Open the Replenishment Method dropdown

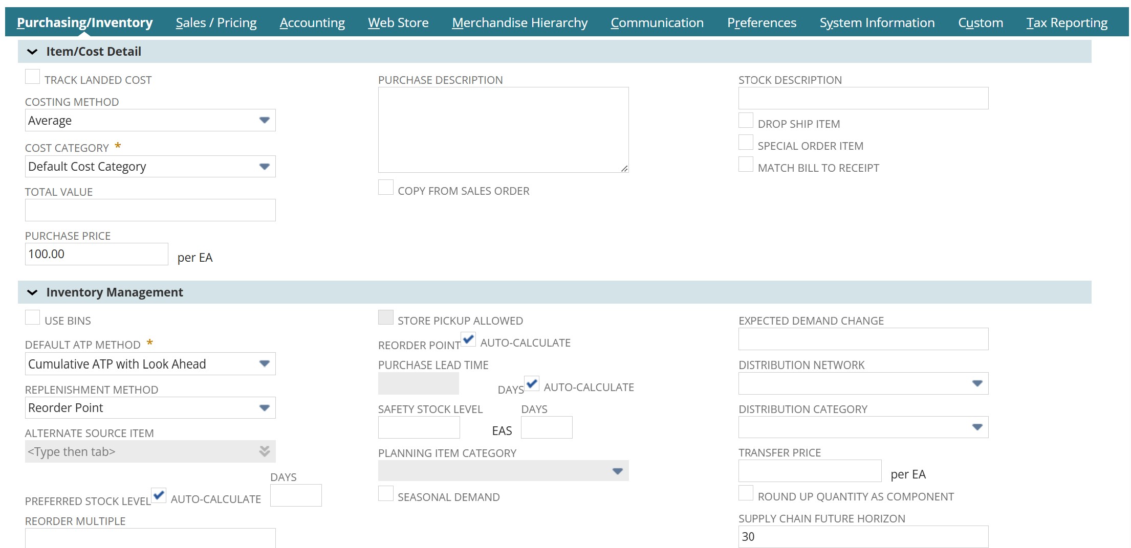pos(264,408)
